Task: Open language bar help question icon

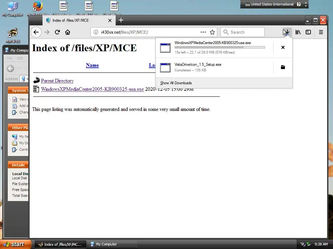Action: click(299, 4)
